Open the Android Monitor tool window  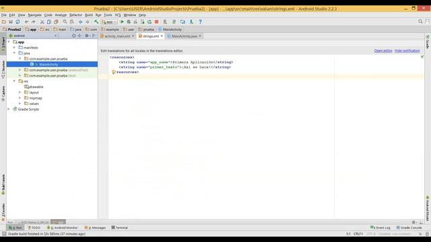62,228
